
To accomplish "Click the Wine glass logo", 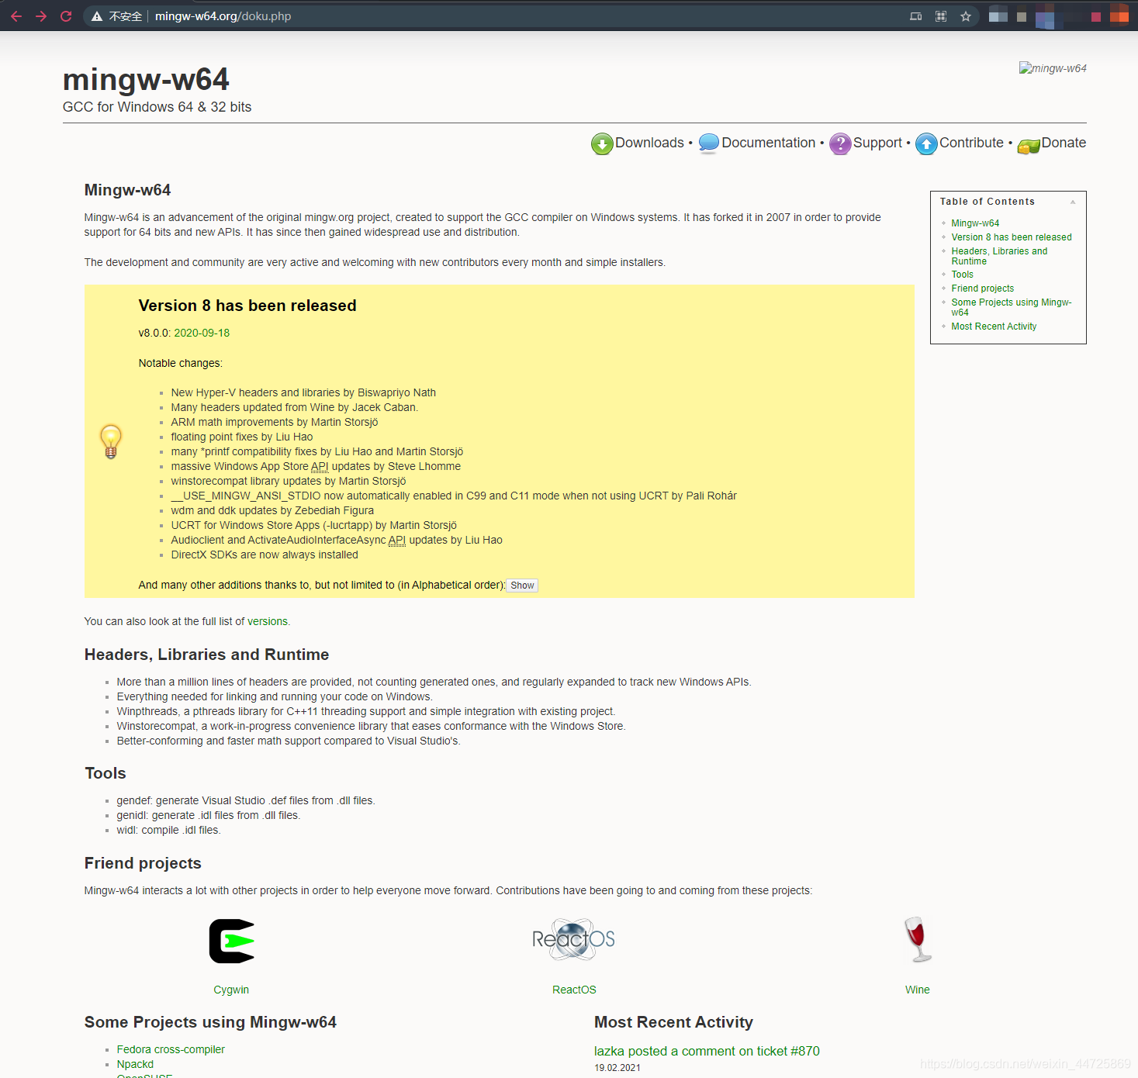I will click(x=917, y=939).
